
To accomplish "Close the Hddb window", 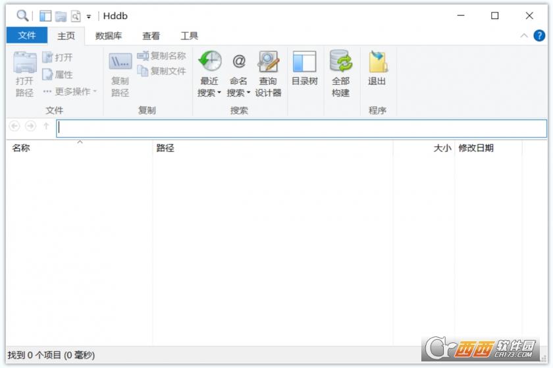I will [529, 16].
